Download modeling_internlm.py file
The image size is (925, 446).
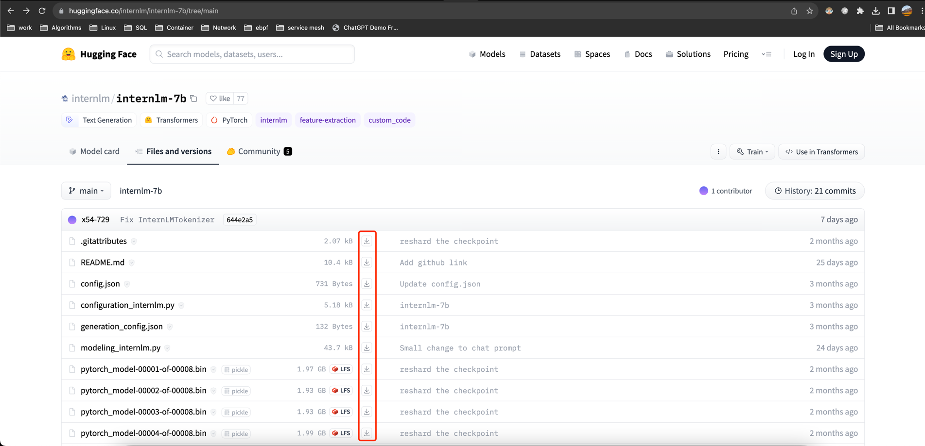click(367, 348)
